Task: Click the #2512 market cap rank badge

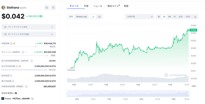Action: pyautogui.click(x=53, y=47)
